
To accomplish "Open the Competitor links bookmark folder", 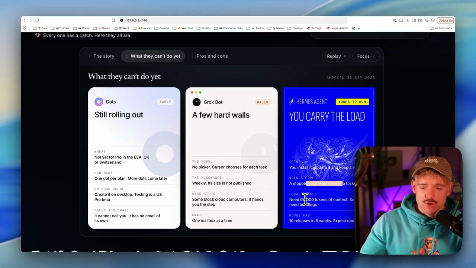I will (231, 28).
